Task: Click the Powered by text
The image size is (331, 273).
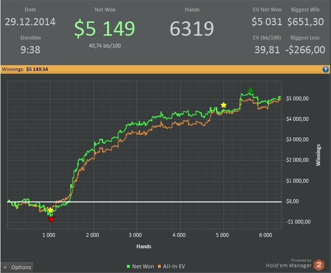Action: (x=301, y=260)
